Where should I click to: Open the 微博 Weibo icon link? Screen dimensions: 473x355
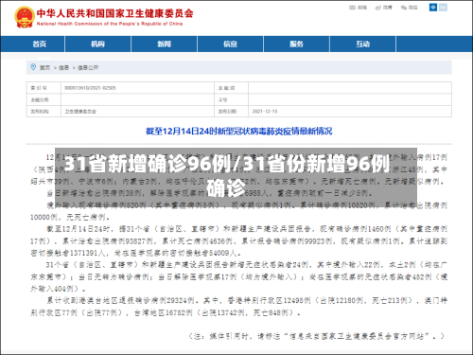tap(383, 8)
